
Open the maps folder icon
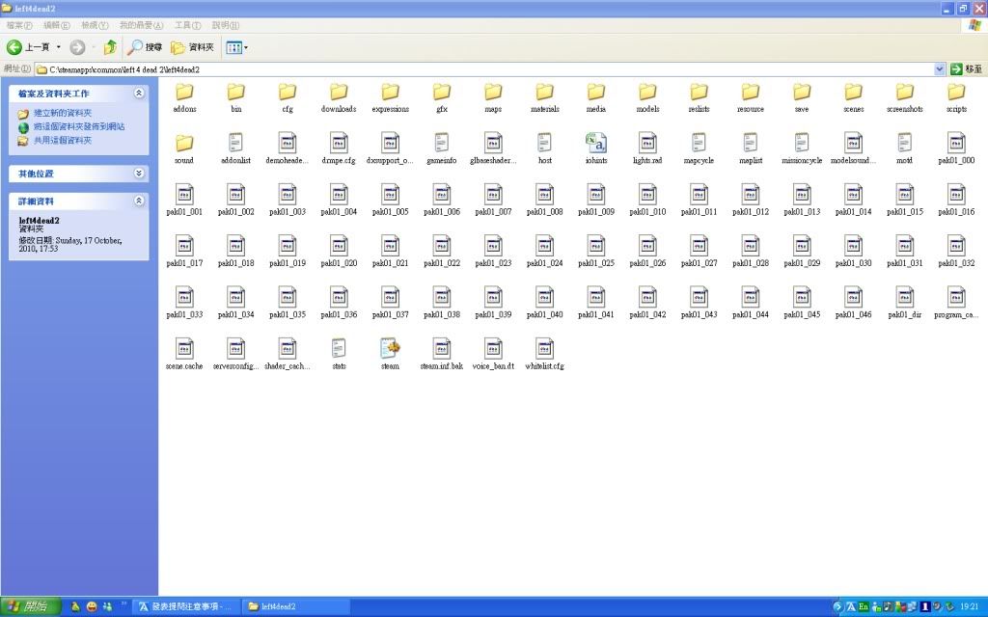[x=493, y=93]
